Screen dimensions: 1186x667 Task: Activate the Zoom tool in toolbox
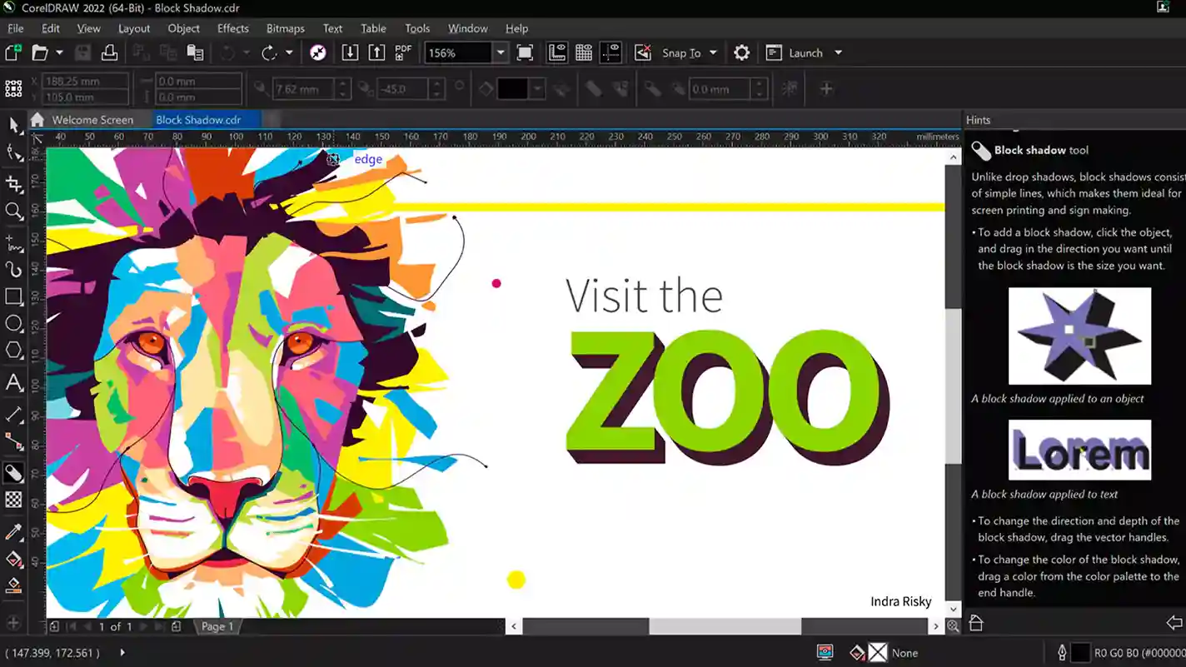click(13, 212)
